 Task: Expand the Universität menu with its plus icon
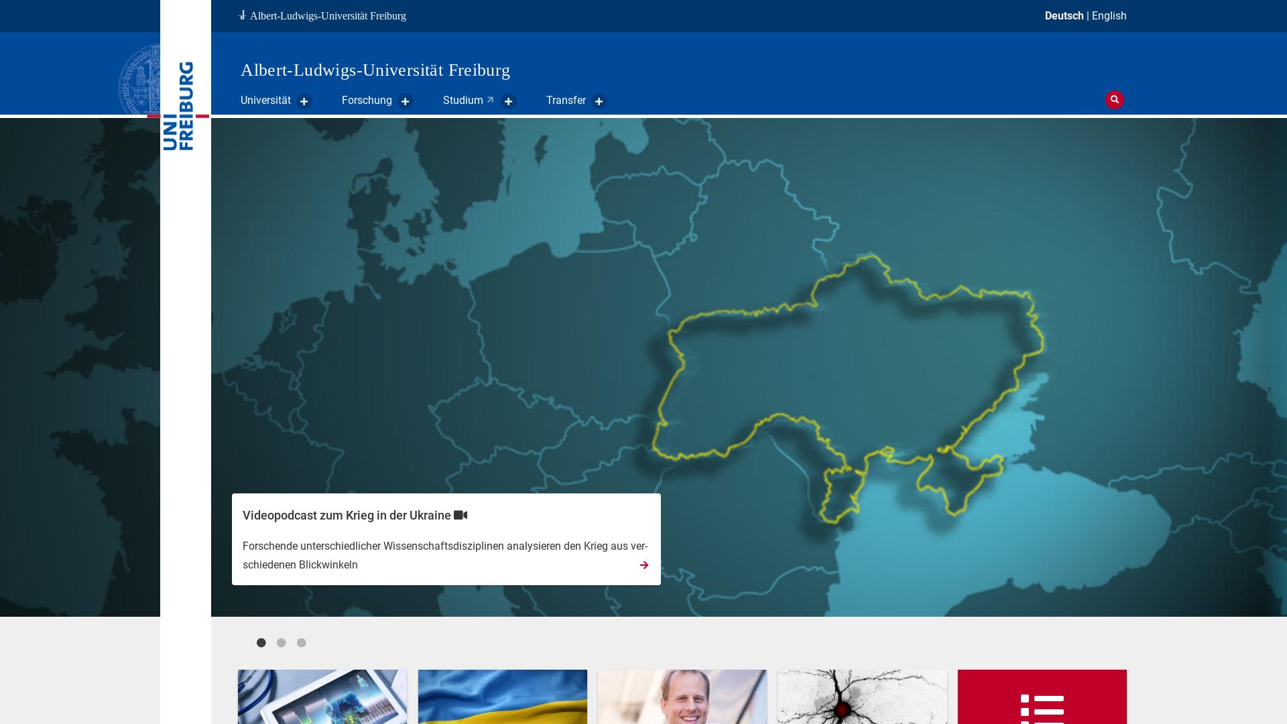[304, 101]
